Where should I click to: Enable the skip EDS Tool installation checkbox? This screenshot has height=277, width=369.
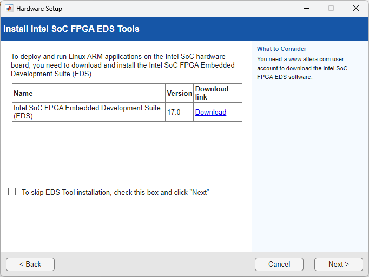[x=12, y=192]
